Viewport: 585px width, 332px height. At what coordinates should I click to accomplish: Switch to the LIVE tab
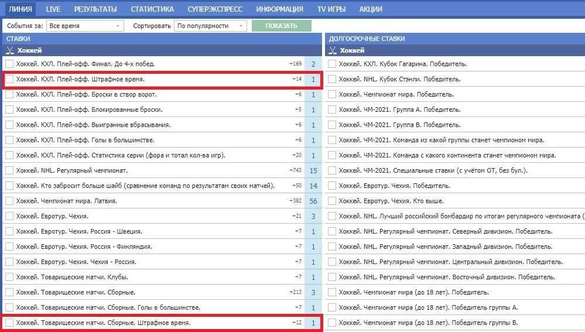pos(53,9)
